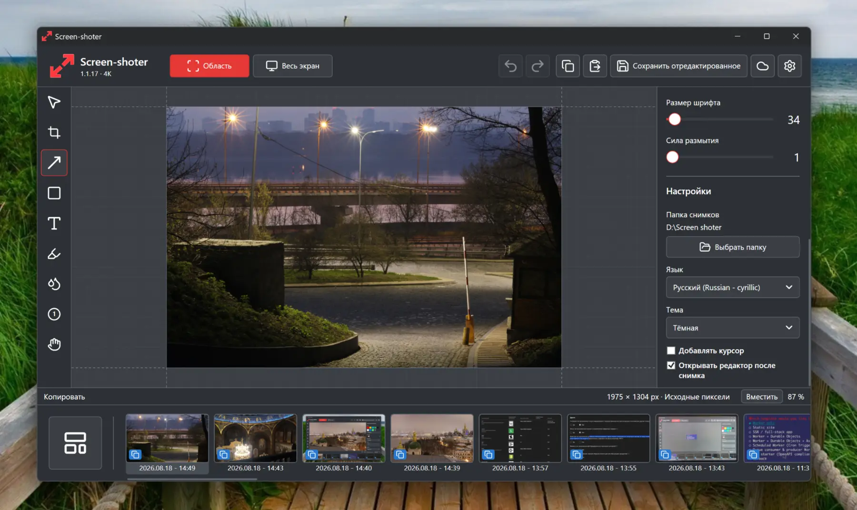Click the thumbnail strip horizontal scrollbar

point(192,479)
